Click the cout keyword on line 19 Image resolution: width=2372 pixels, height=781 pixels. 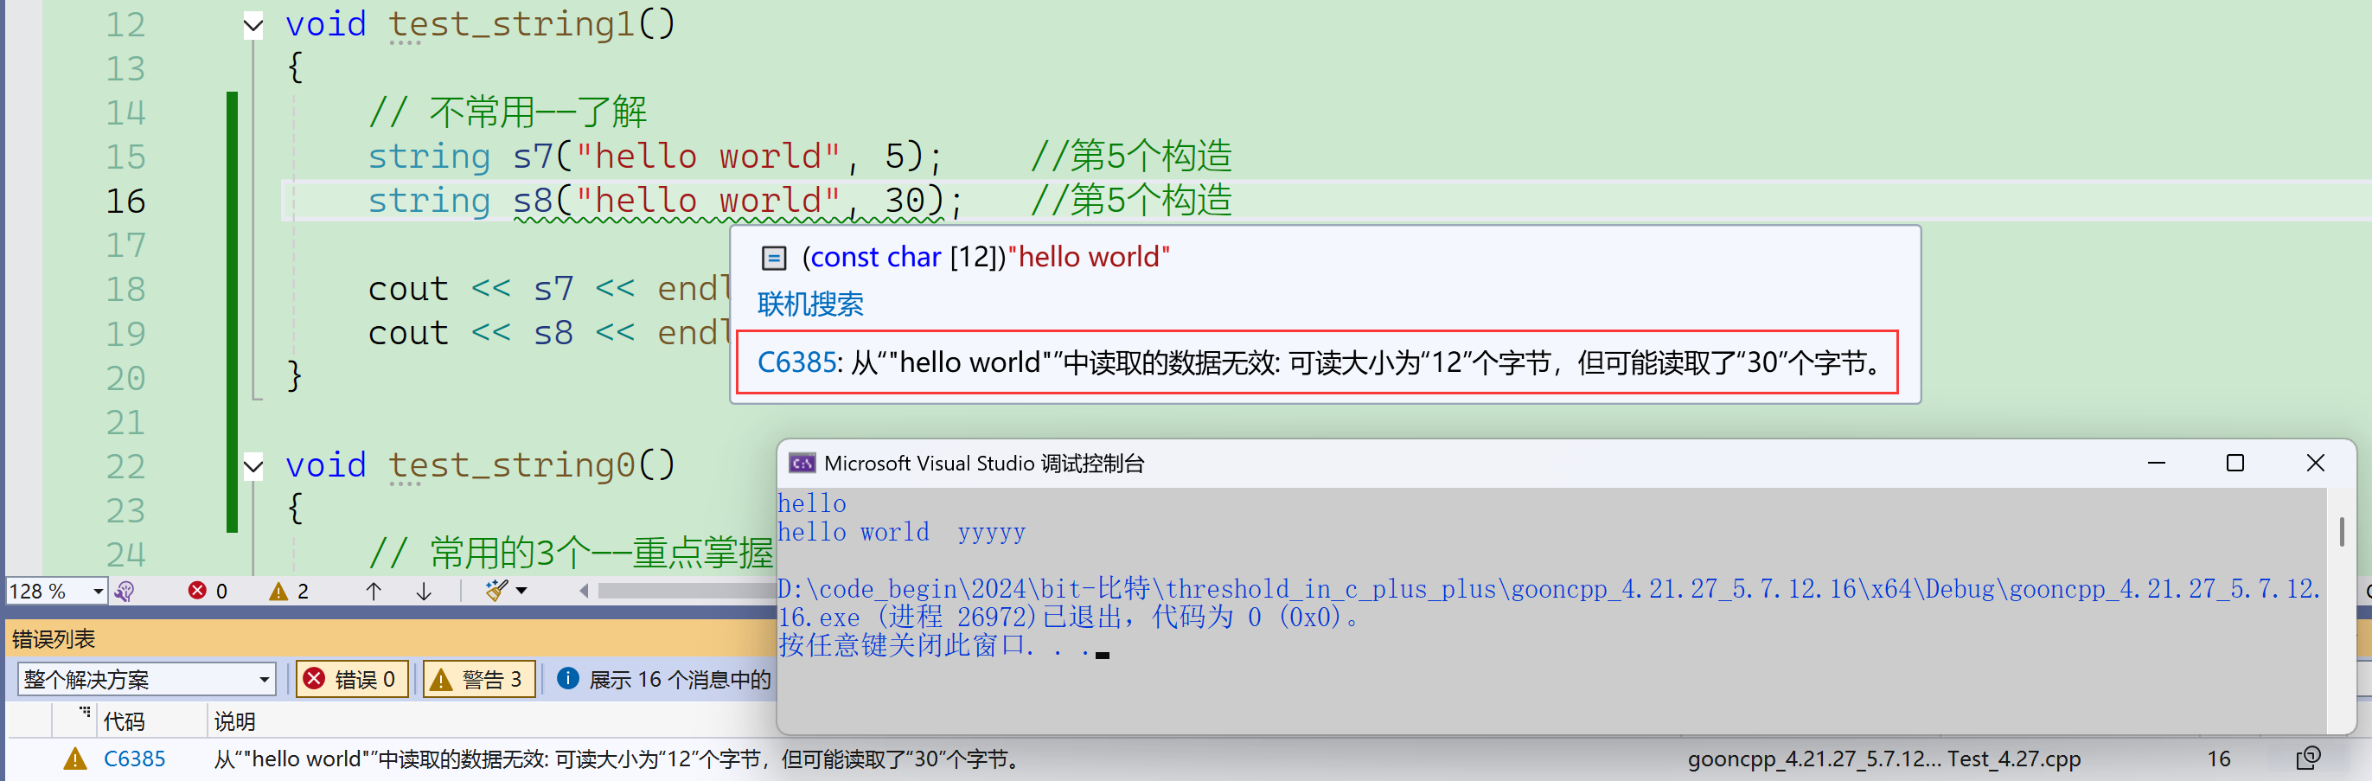(x=409, y=335)
